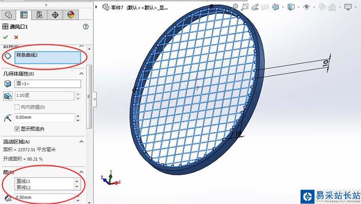Click the boundary diamond selection icon
This screenshot has height=204, width=361.
coord(8,56)
